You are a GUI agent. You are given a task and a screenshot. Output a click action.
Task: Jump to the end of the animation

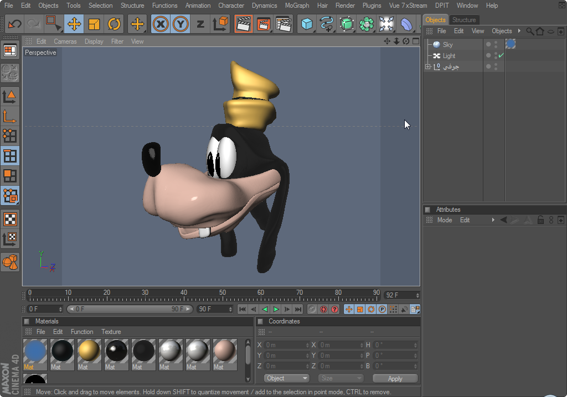298,309
